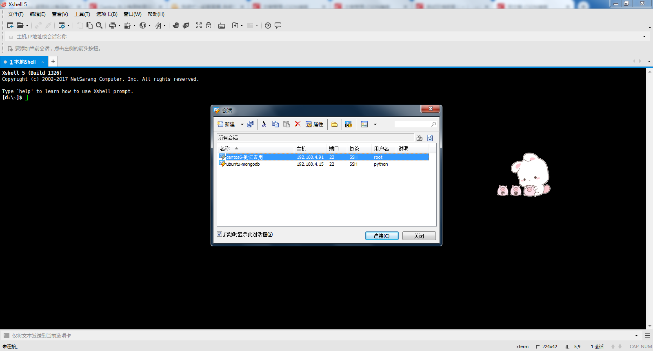Click the Find magnifier icon in main toolbar

click(99, 25)
